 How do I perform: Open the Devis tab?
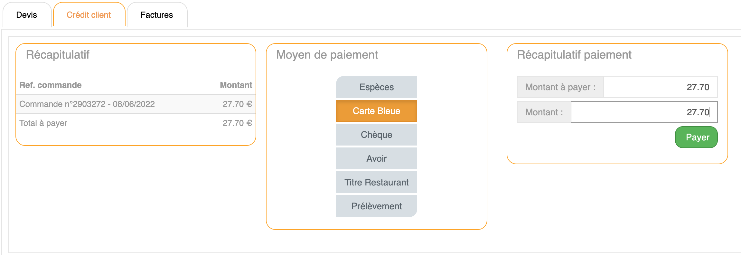pyautogui.click(x=27, y=15)
